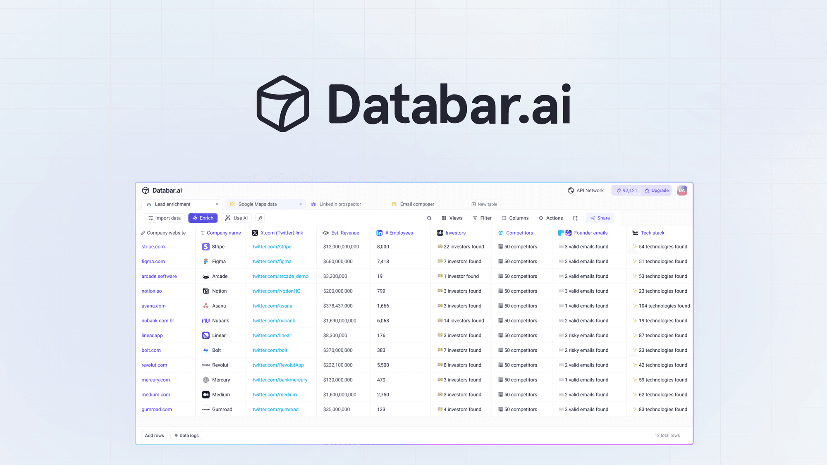Viewport: 827px width, 465px height.
Task: Click the Crunchbase icon in the Investors header
Action: coord(440,233)
